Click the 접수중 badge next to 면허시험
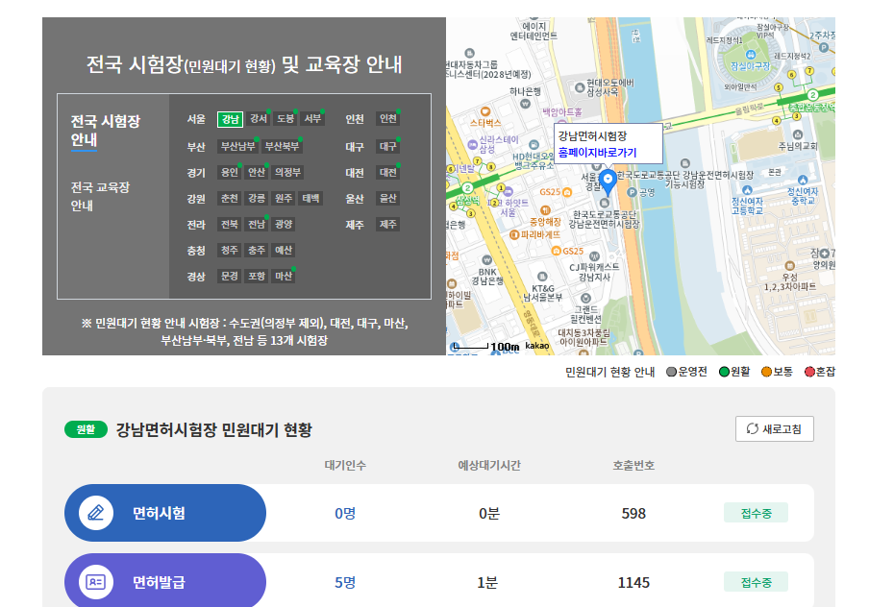Screen dimensions: 869x607 coord(758,512)
